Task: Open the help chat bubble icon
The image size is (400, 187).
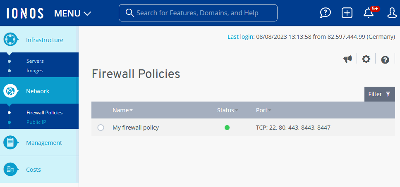Action: coord(326,13)
